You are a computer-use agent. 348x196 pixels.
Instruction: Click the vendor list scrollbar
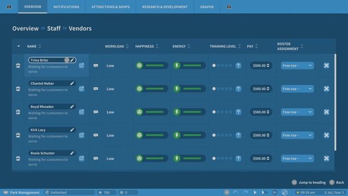[x=335, y=102]
